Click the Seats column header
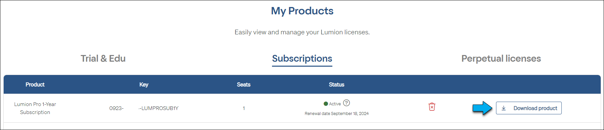 244,85
